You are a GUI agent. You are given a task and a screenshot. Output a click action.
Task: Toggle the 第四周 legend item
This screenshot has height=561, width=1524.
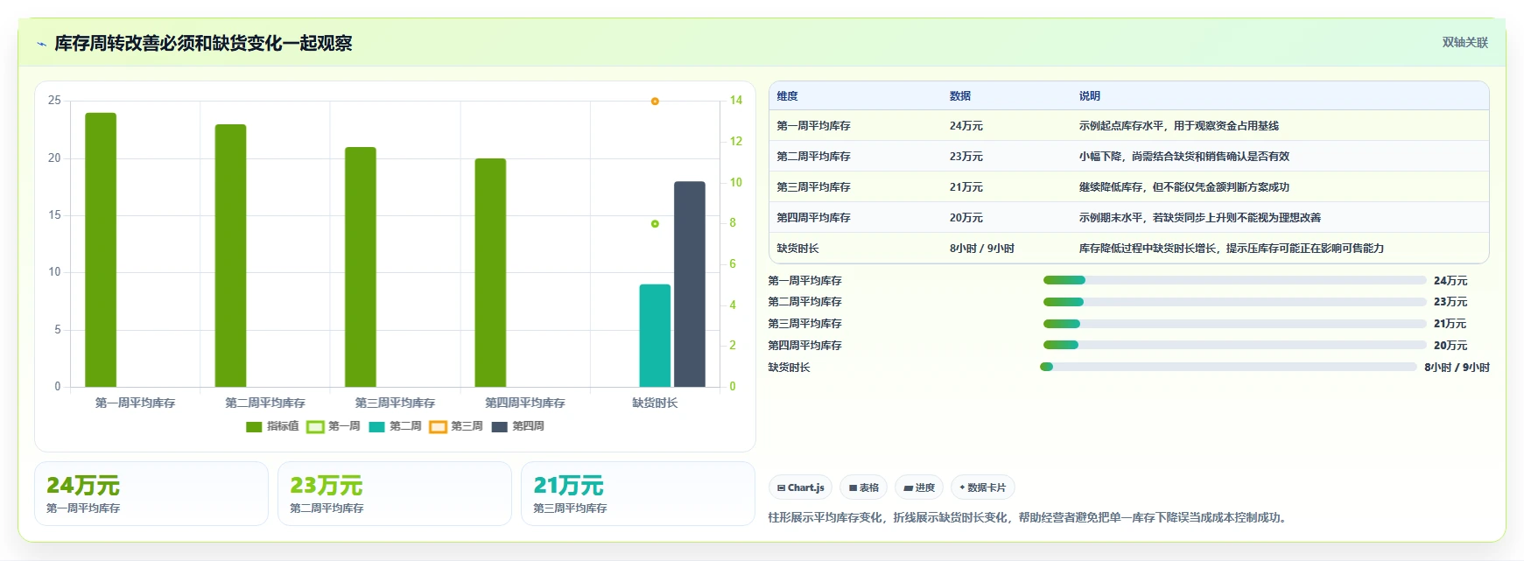517,426
